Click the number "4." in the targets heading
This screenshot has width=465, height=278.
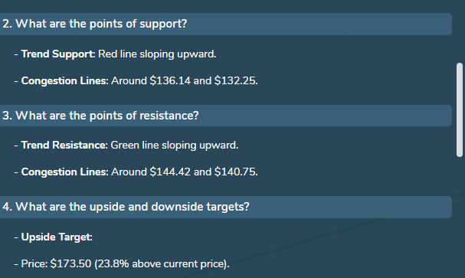pos(8,207)
